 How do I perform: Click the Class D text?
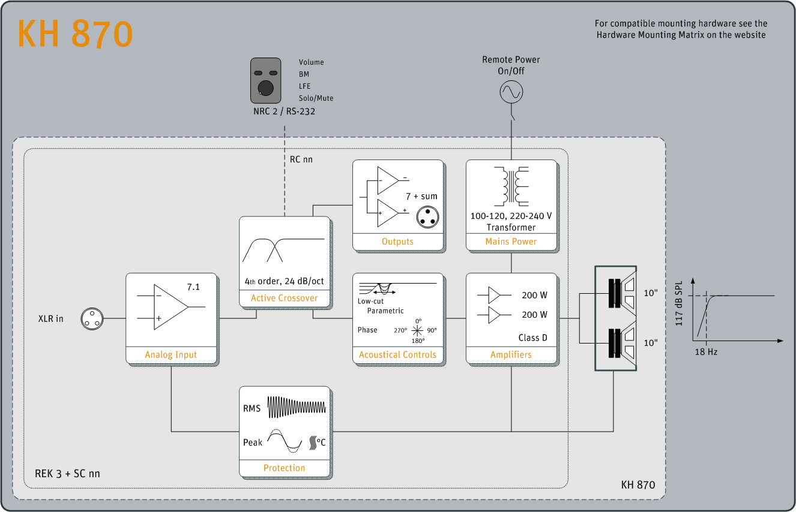(533, 338)
